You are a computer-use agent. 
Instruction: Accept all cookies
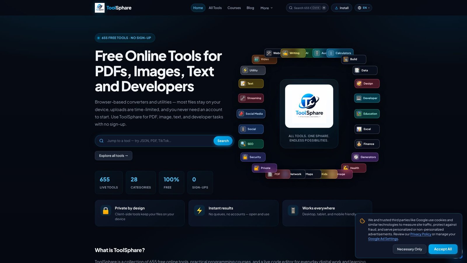[443, 249]
